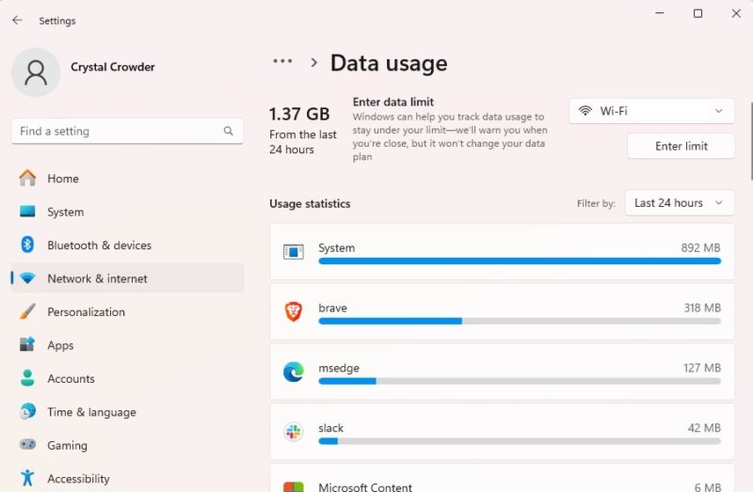
Task: Click the vertical scrollbar on the right
Action: click(750, 141)
